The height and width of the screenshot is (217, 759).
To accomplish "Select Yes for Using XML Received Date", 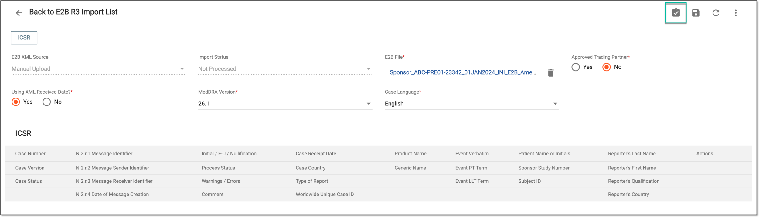I will coord(16,102).
